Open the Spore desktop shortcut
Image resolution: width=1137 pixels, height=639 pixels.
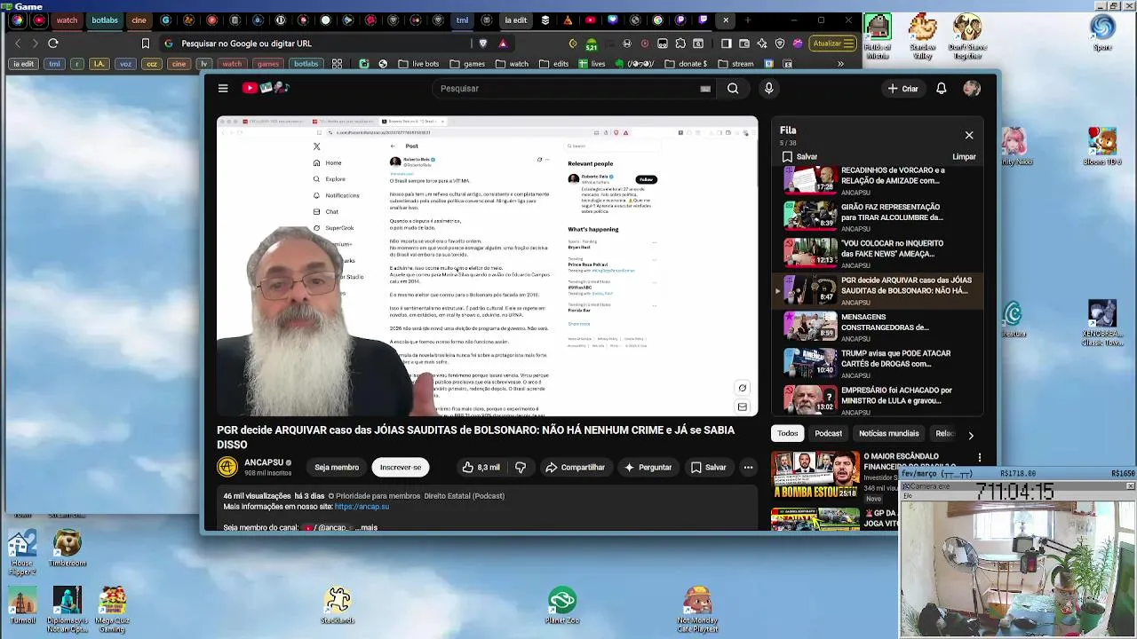pyautogui.click(x=1102, y=31)
